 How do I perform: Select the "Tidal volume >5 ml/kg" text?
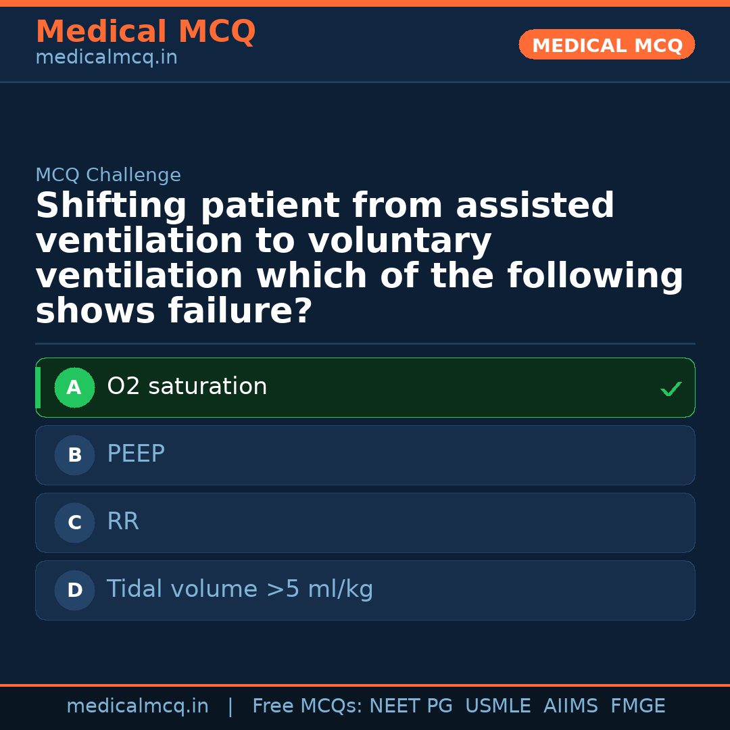(240, 589)
